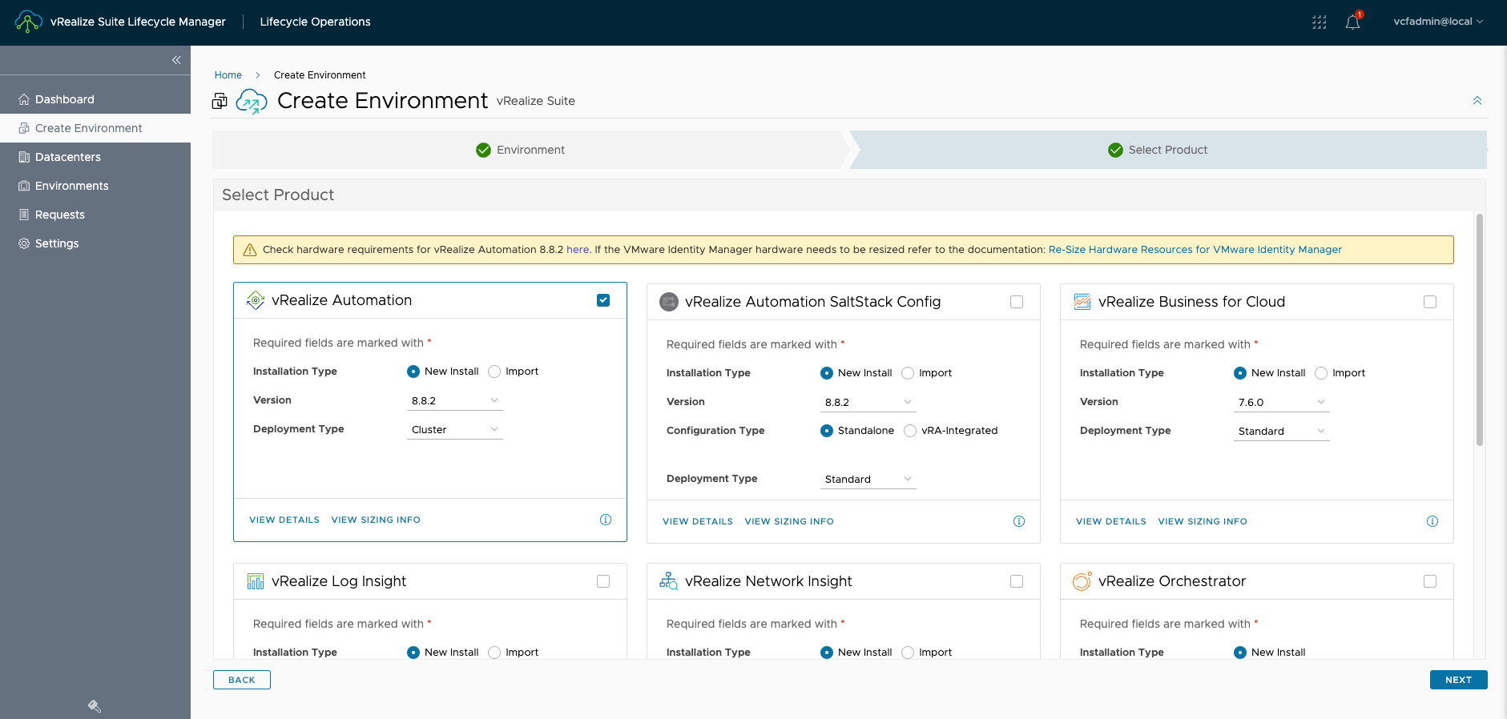The width and height of the screenshot is (1507, 719).
Task: Check the vRealize Business for Cloud checkbox
Action: tap(1430, 302)
